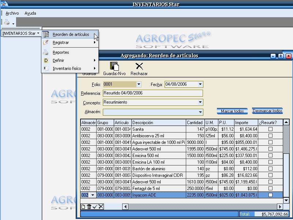Click the Importe cell showing $112.00
The width and height of the screenshot is (293, 220).
coord(246,168)
